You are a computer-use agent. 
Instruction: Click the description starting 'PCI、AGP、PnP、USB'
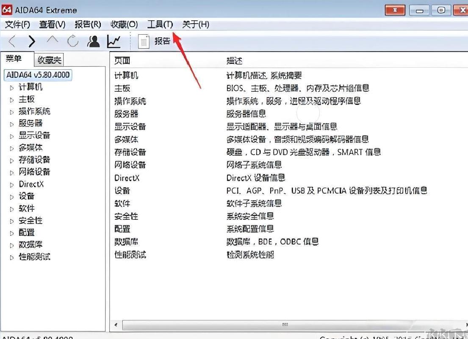(327, 191)
